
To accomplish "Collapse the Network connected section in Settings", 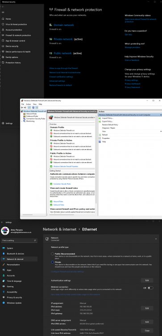I will (156, 239).
